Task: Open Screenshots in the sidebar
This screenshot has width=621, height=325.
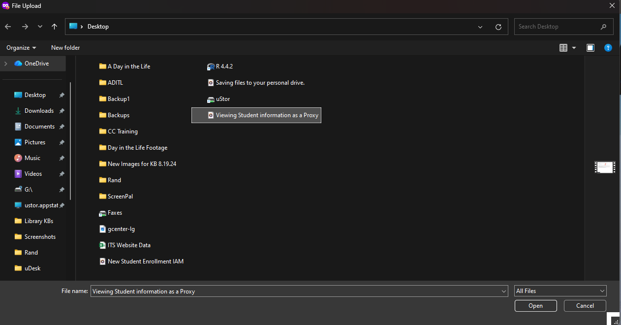Action: pos(34,237)
